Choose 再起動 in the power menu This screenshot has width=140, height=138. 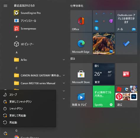(28, 123)
